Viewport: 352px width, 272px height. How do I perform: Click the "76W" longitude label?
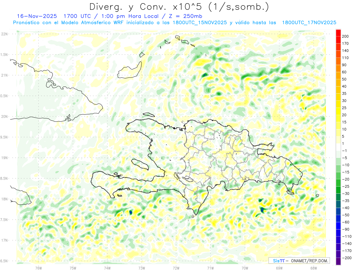coord(38,268)
